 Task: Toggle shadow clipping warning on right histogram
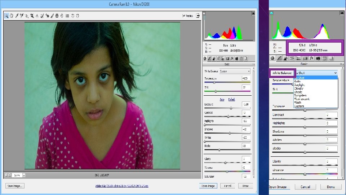[272, 13]
